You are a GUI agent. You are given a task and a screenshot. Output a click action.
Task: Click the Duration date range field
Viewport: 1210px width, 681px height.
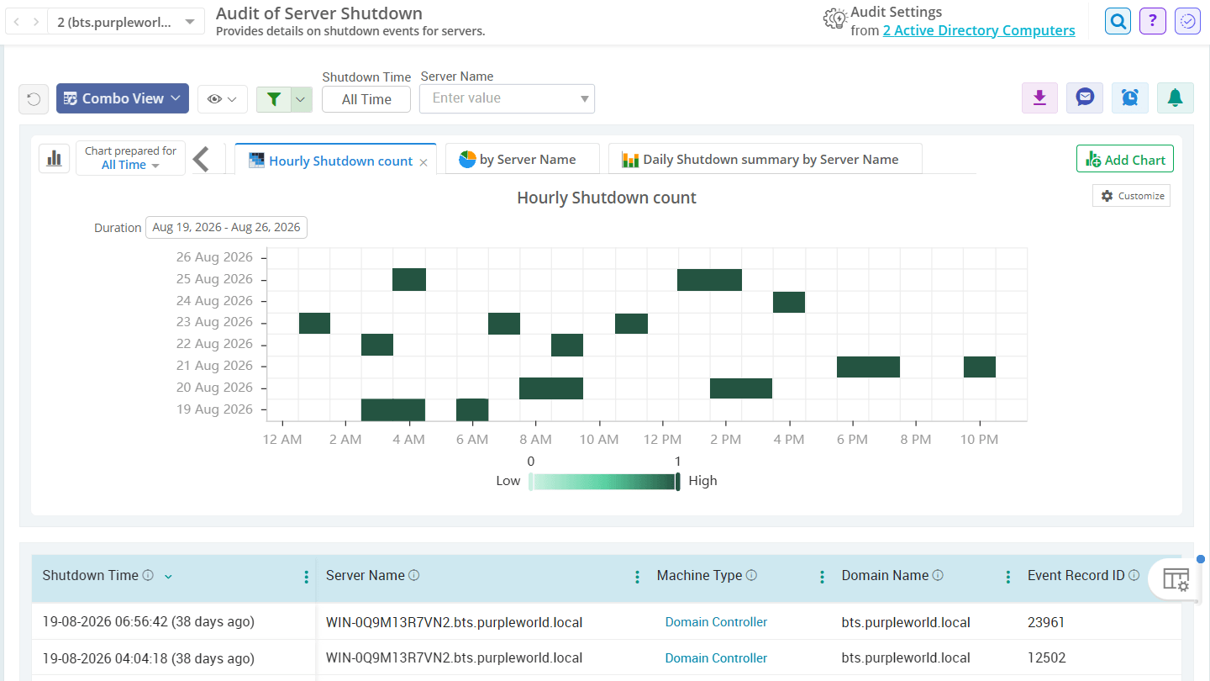point(226,228)
